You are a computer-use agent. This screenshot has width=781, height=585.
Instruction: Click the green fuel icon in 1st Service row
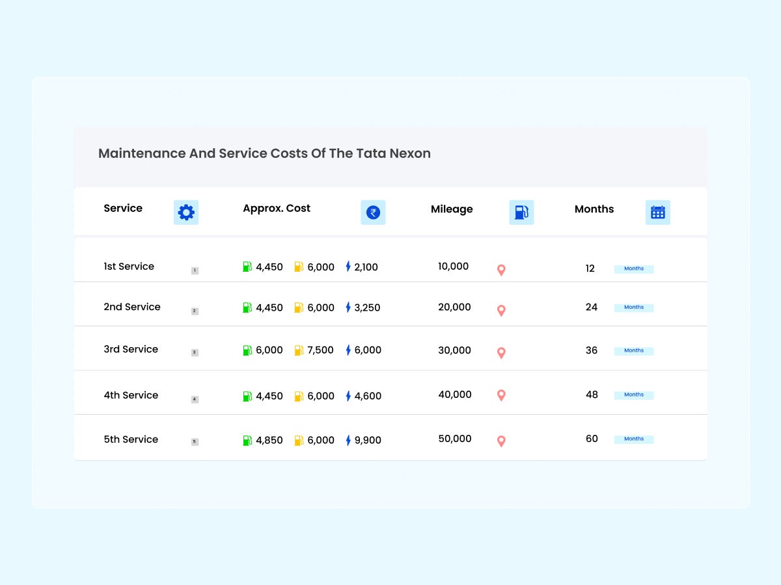coord(247,266)
